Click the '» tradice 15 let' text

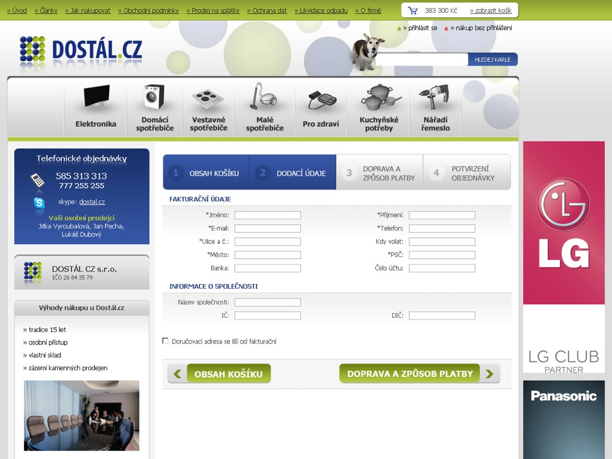pyautogui.click(x=45, y=329)
